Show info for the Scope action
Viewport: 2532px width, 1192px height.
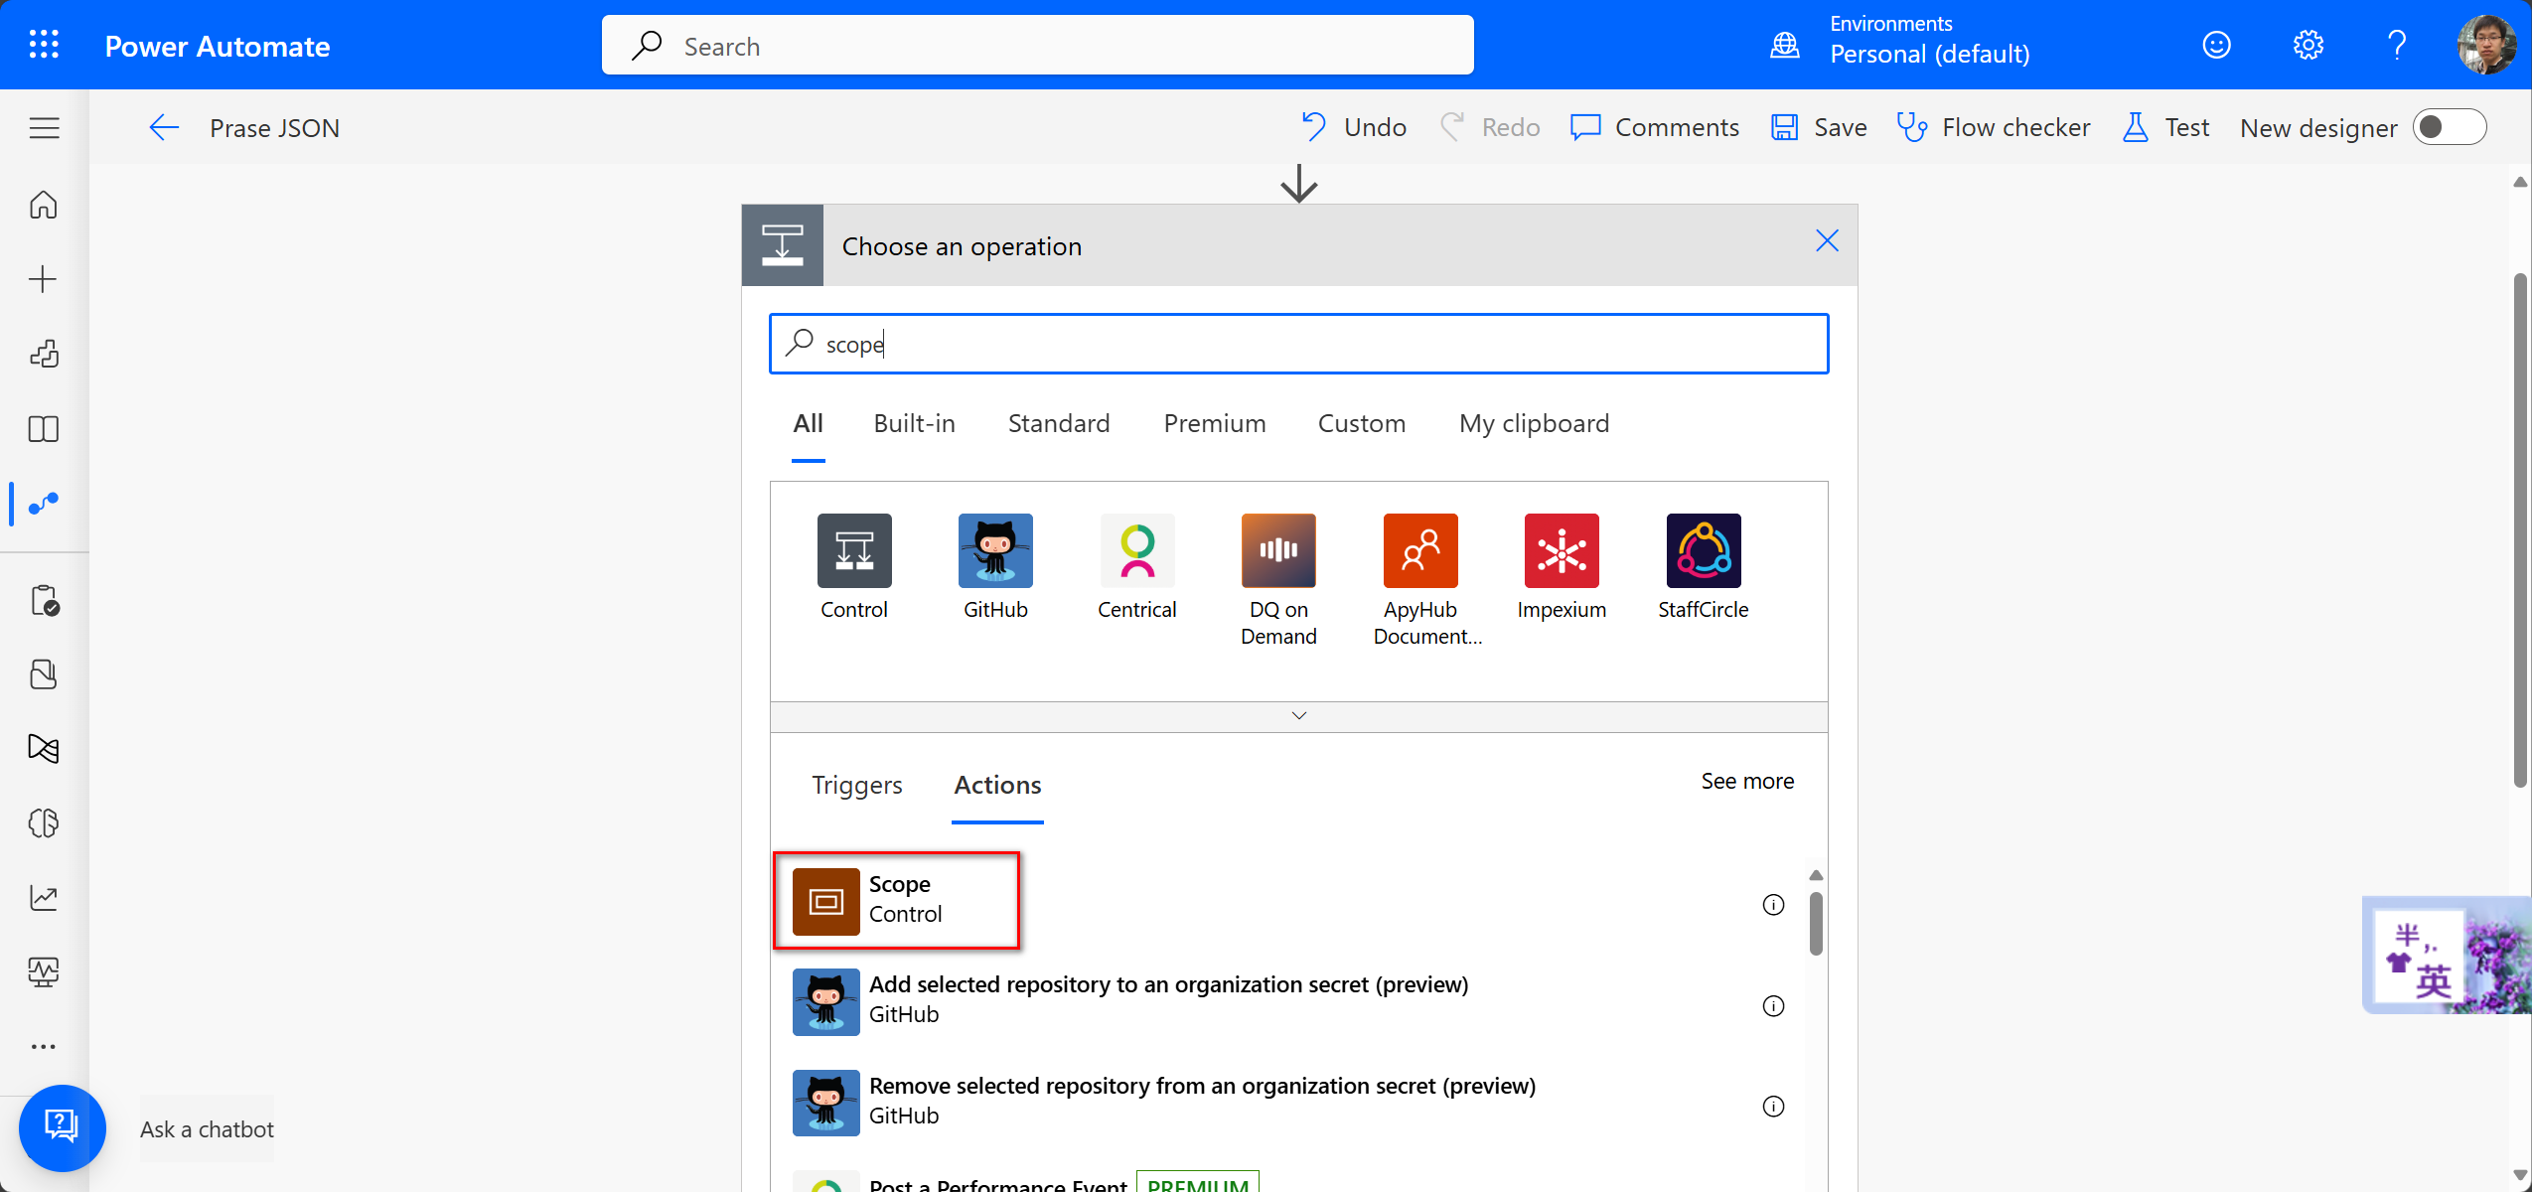[x=1772, y=904]
